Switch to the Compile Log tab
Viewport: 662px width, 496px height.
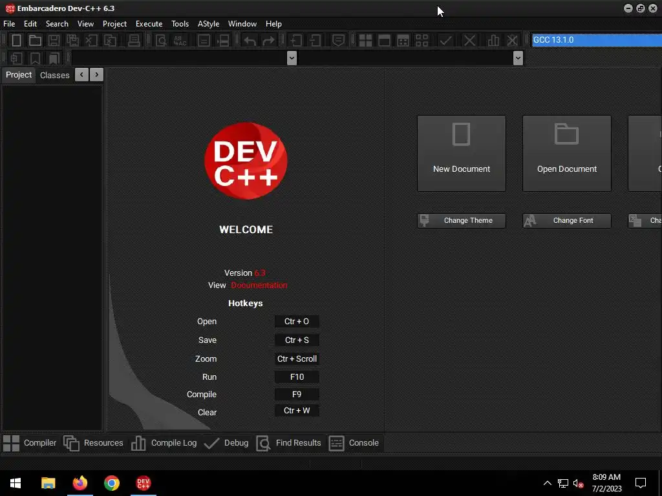(x=164, y=443)
